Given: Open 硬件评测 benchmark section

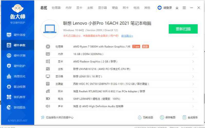Looking at the screenshot, I should click(x=18, y=56).
